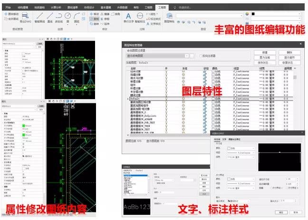Open the 尺寸线 color dropdown
308x220 pixels.
[x=241, y=148]
